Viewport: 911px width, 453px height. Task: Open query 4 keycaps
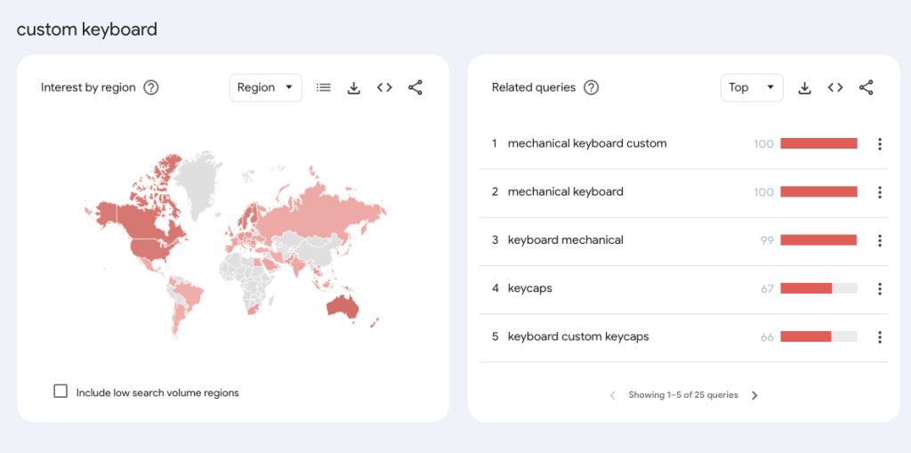[530, 287]
